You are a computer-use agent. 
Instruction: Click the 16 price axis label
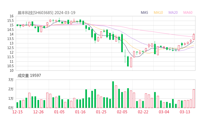point(12,16)
